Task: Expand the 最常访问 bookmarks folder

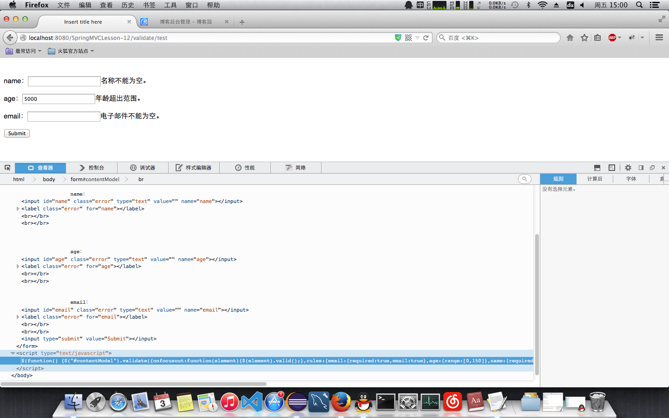Action: tap(24, 51)
